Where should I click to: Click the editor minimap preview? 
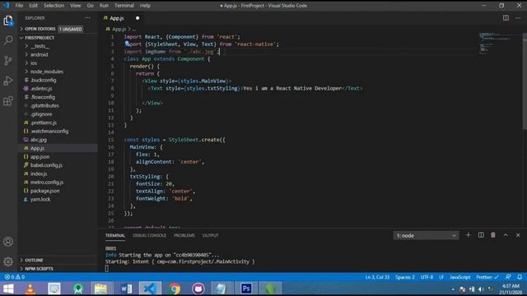pos(499,44)
